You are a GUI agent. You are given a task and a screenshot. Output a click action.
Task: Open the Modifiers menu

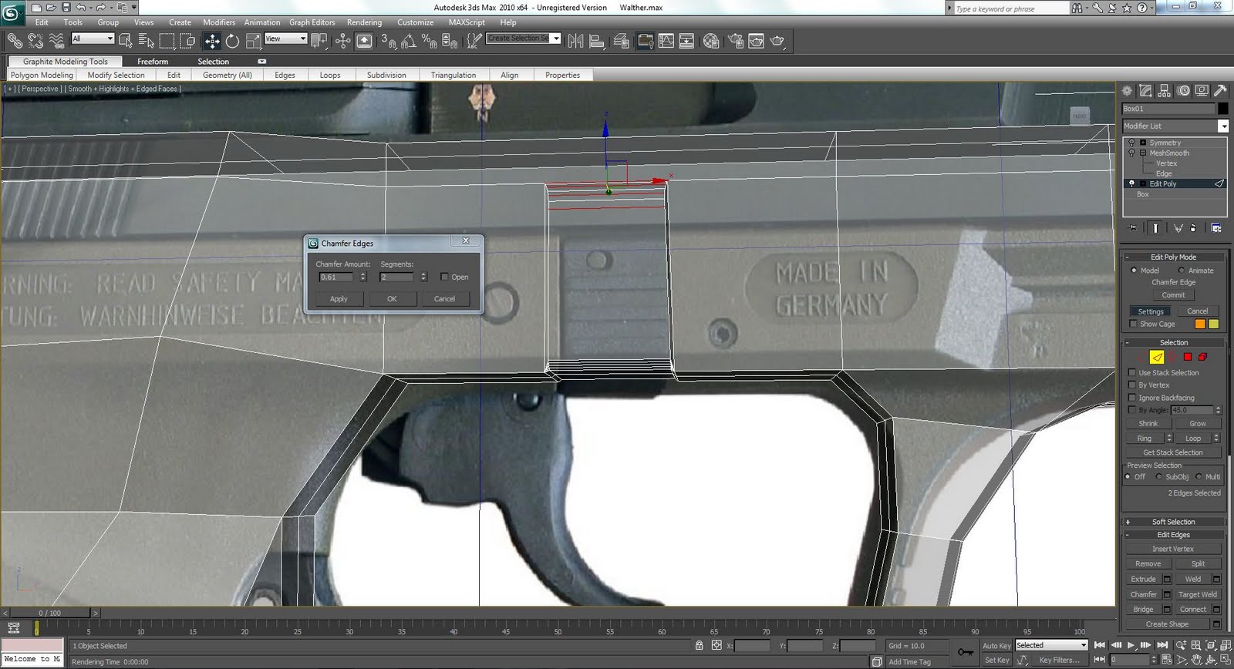tap(219, 22)
